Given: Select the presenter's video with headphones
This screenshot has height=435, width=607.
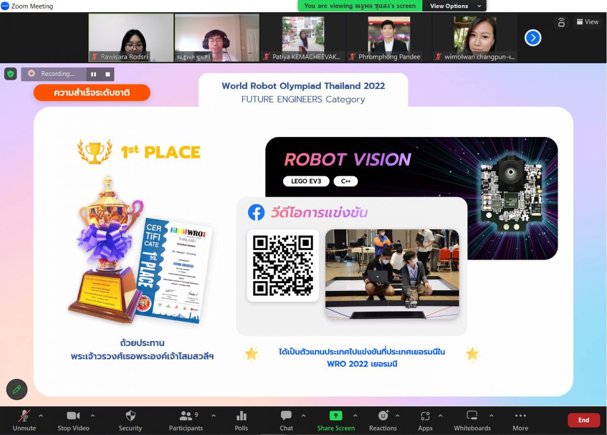Looking at the screenshot, I should (216, 38).
